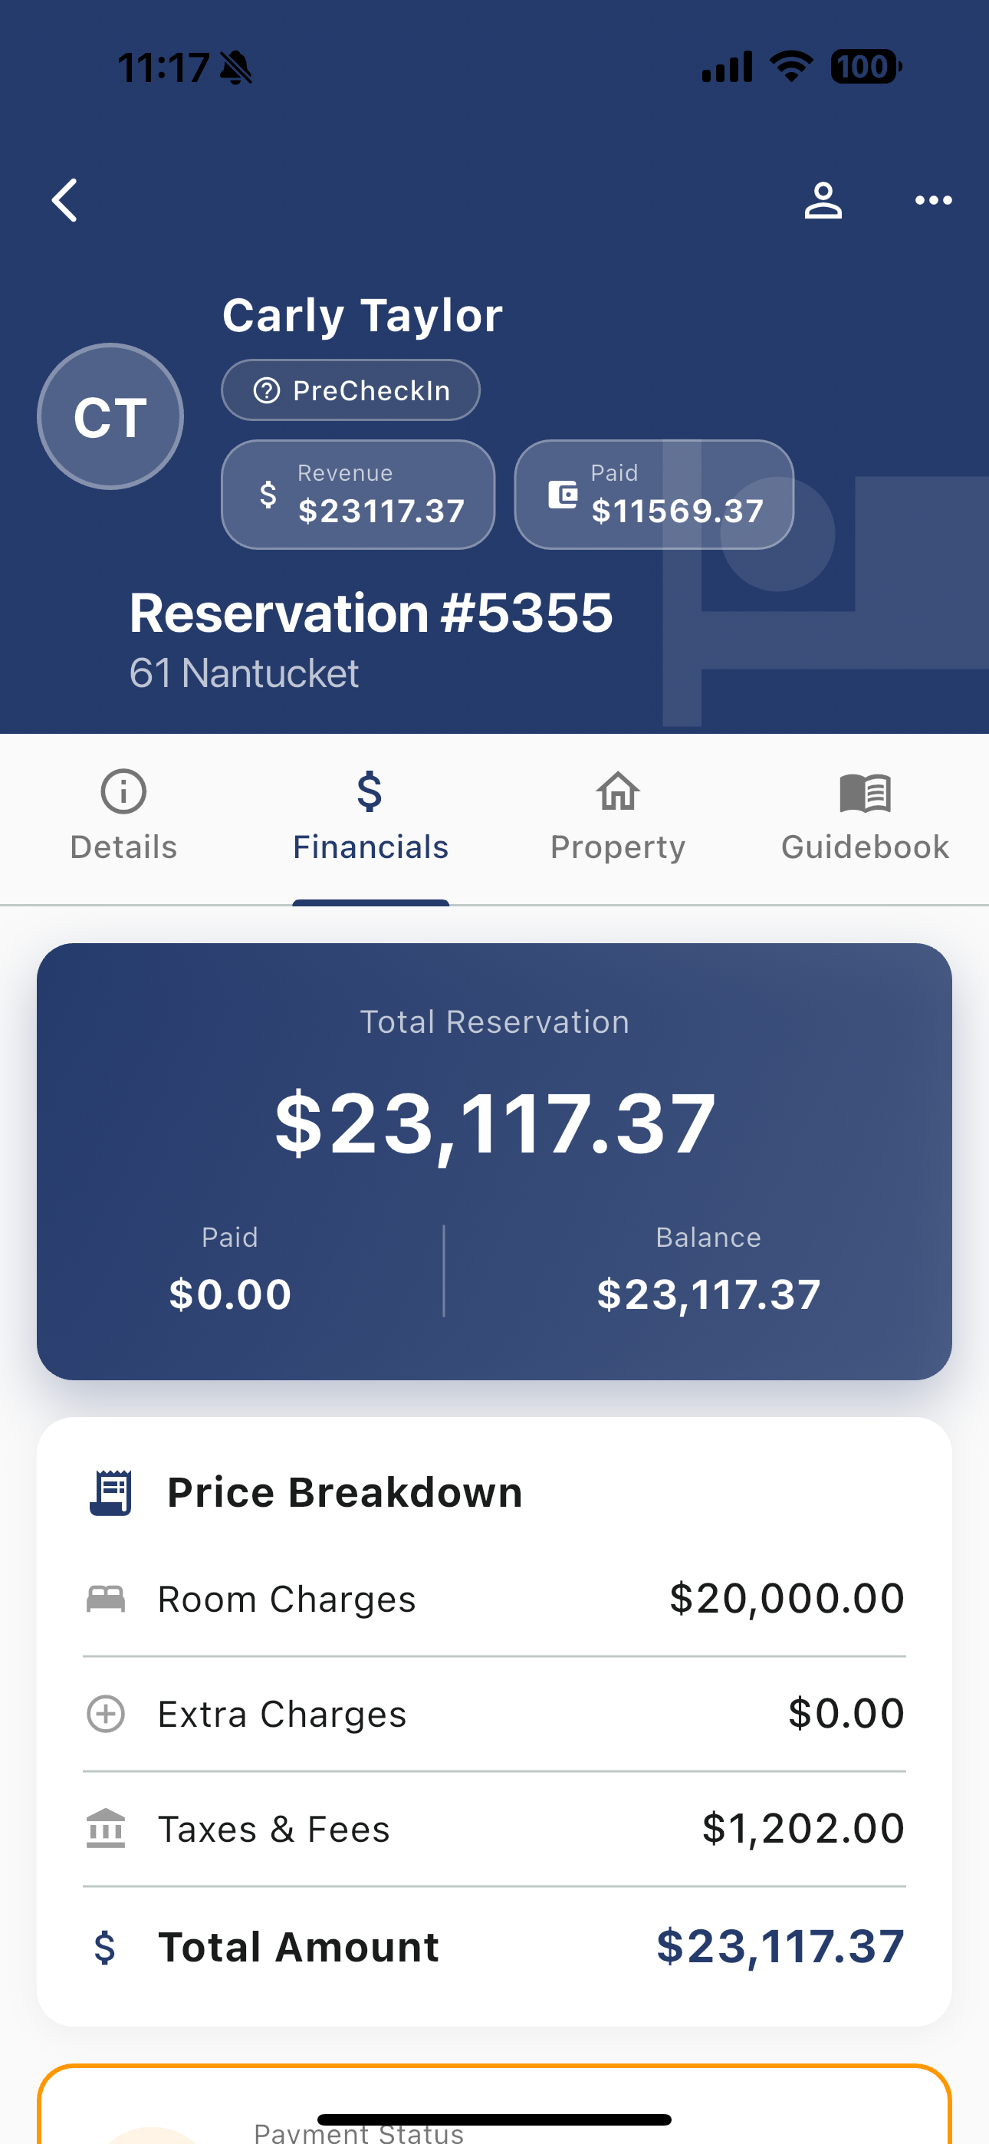
Task: Tap the Balance $23,117.37 amount
Action: (708, 1294)
